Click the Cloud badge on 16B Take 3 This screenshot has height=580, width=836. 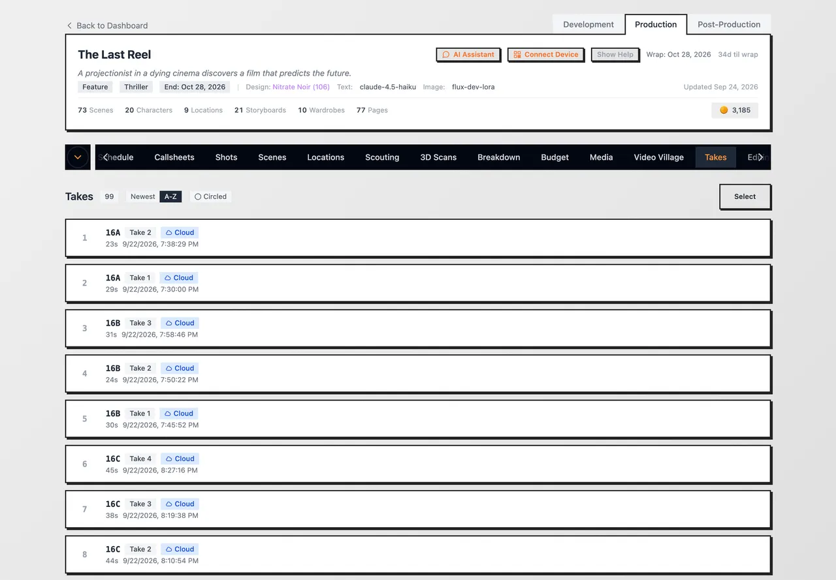180,323
